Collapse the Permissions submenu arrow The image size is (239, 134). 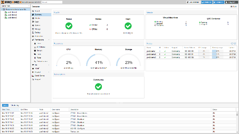tap(49, 40)
